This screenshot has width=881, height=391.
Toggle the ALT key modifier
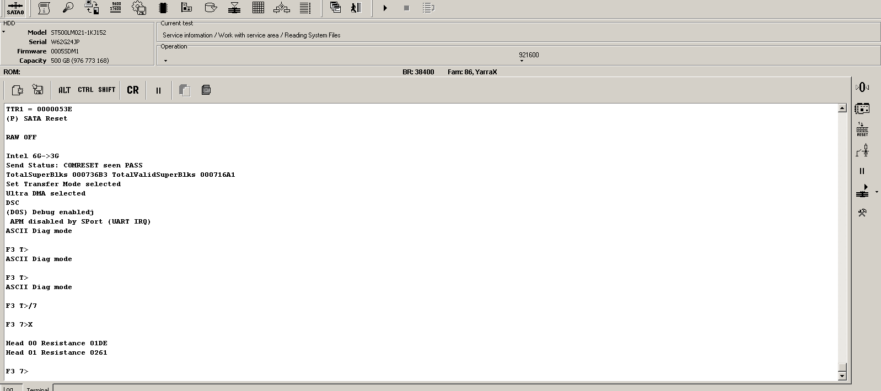65,90
